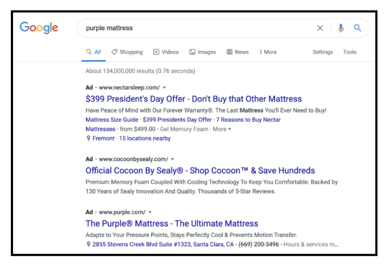Click the Google logo
The width and height of the screenshot is (388, 266).
(39, 28)
